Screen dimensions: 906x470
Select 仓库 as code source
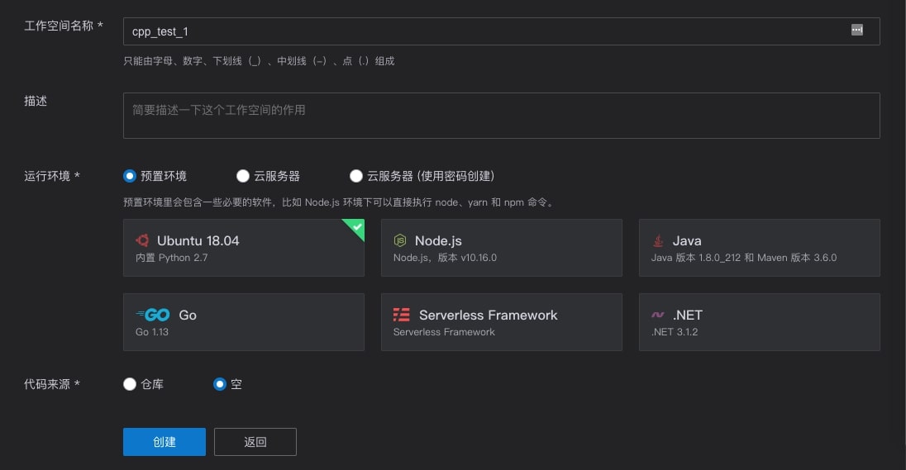click(x=130, y=384)
